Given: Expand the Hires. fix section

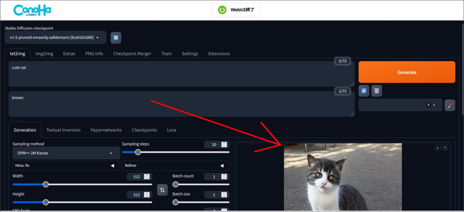Looking at the screenshot, I should pos(66,165).
